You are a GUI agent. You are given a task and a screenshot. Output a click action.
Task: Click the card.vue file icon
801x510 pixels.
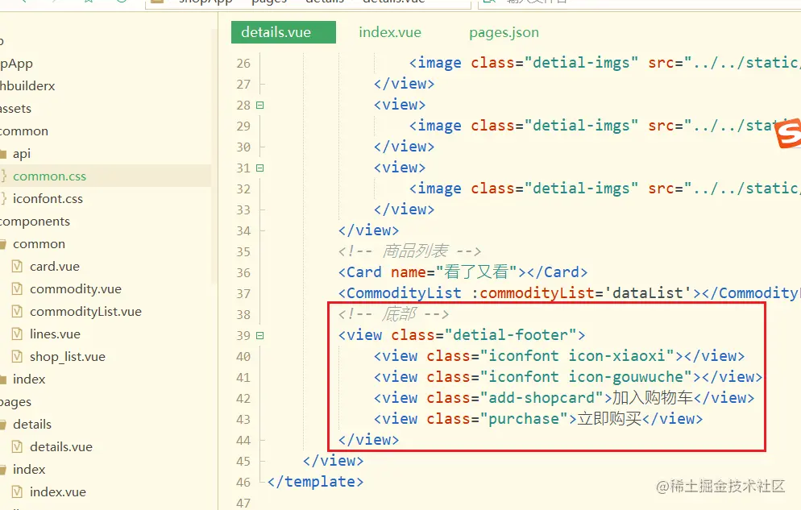click(x=18, y=267)
